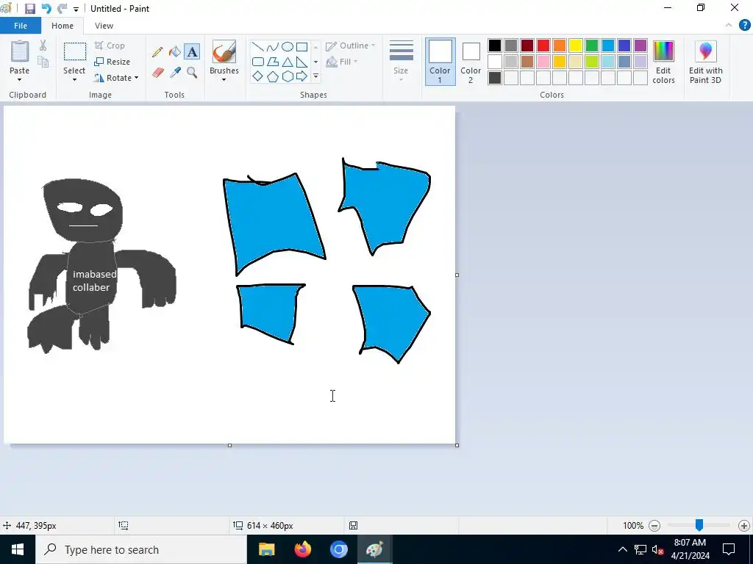Pick the yellow color swatch
The image size is (753, 564).
coord(575,46)
